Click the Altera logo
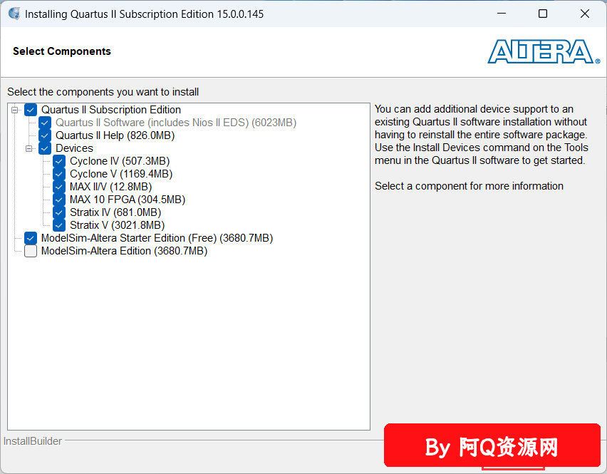This screenshot has height=474, width=607. [x=544, y=51]
